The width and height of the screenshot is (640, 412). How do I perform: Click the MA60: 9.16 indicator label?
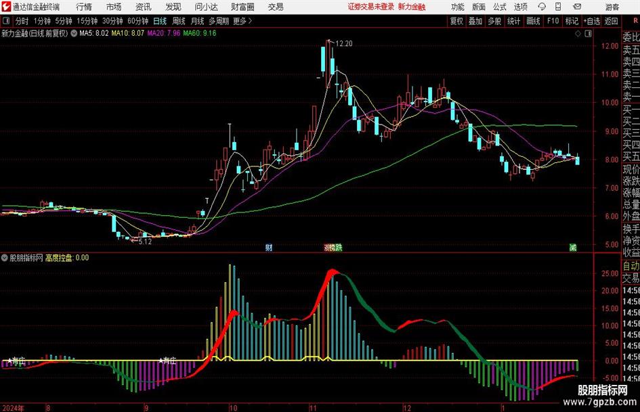click(x=200, y=33)
